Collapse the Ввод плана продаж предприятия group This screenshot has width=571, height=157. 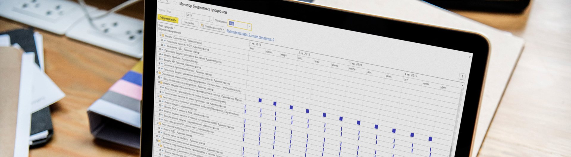coord(159,82)
